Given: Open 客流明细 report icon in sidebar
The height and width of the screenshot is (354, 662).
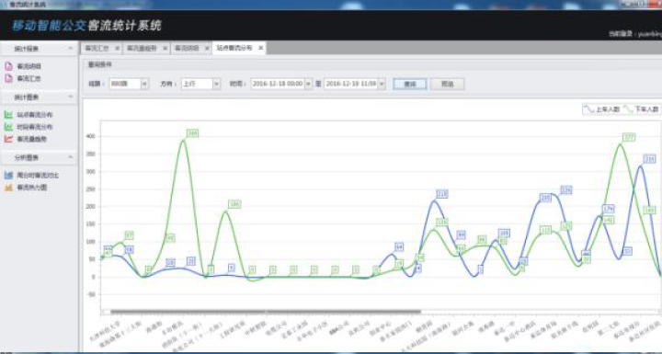Looking at the screenshot, I should click(x=8, y=66).
